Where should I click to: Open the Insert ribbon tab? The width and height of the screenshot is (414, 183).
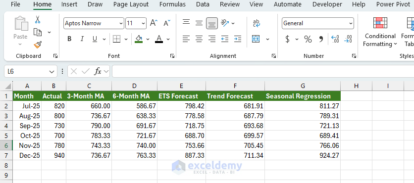[69, 4]
